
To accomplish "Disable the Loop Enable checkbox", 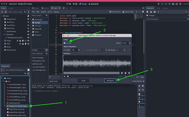I will pyautogui.click(x=65, y=43).
